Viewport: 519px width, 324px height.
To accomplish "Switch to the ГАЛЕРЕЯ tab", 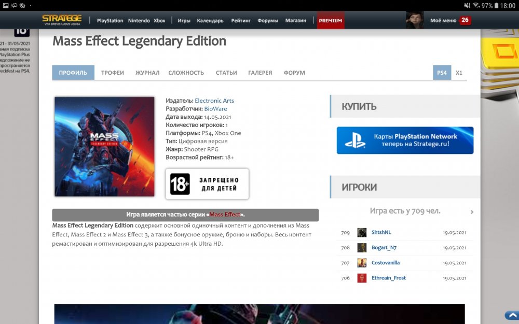I will [x=259, y=73].
